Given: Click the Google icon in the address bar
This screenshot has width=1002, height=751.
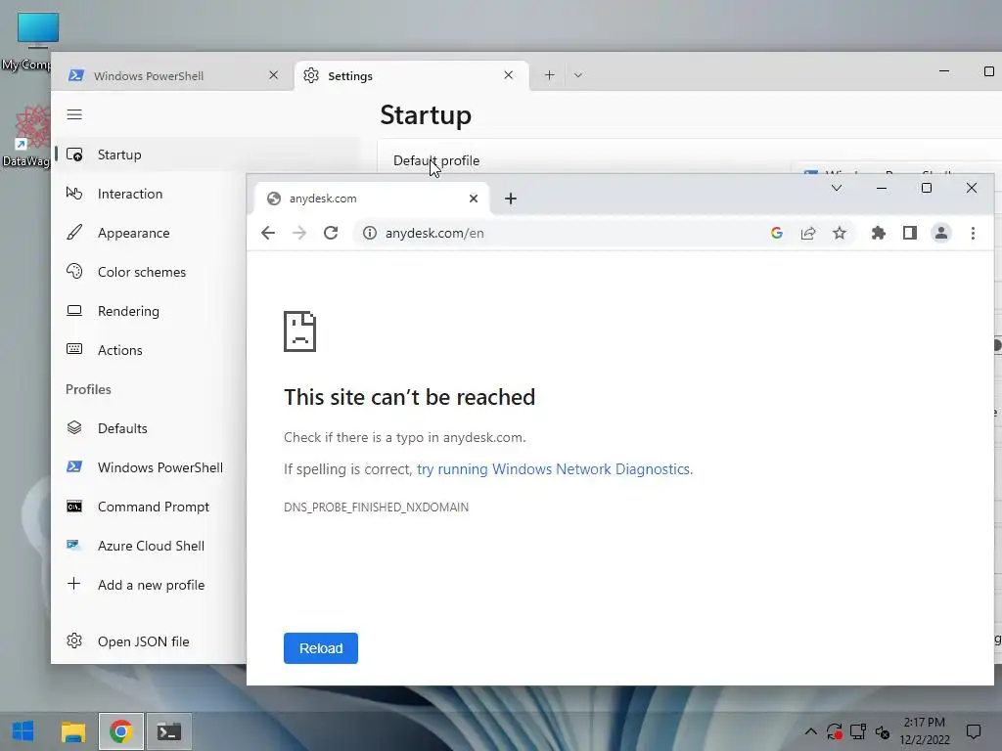Looking at the screenshot, I should [776, 233].
